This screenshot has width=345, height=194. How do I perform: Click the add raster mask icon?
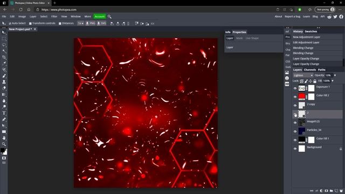coord(327,191)
